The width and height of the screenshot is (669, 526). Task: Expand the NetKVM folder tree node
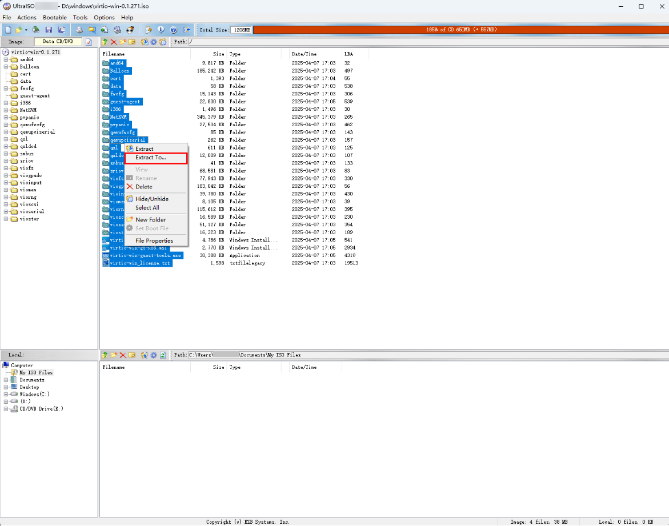(6, 110)
